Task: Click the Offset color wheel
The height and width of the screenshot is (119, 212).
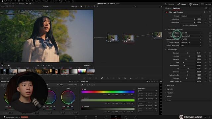Action: tap(68, 97)
